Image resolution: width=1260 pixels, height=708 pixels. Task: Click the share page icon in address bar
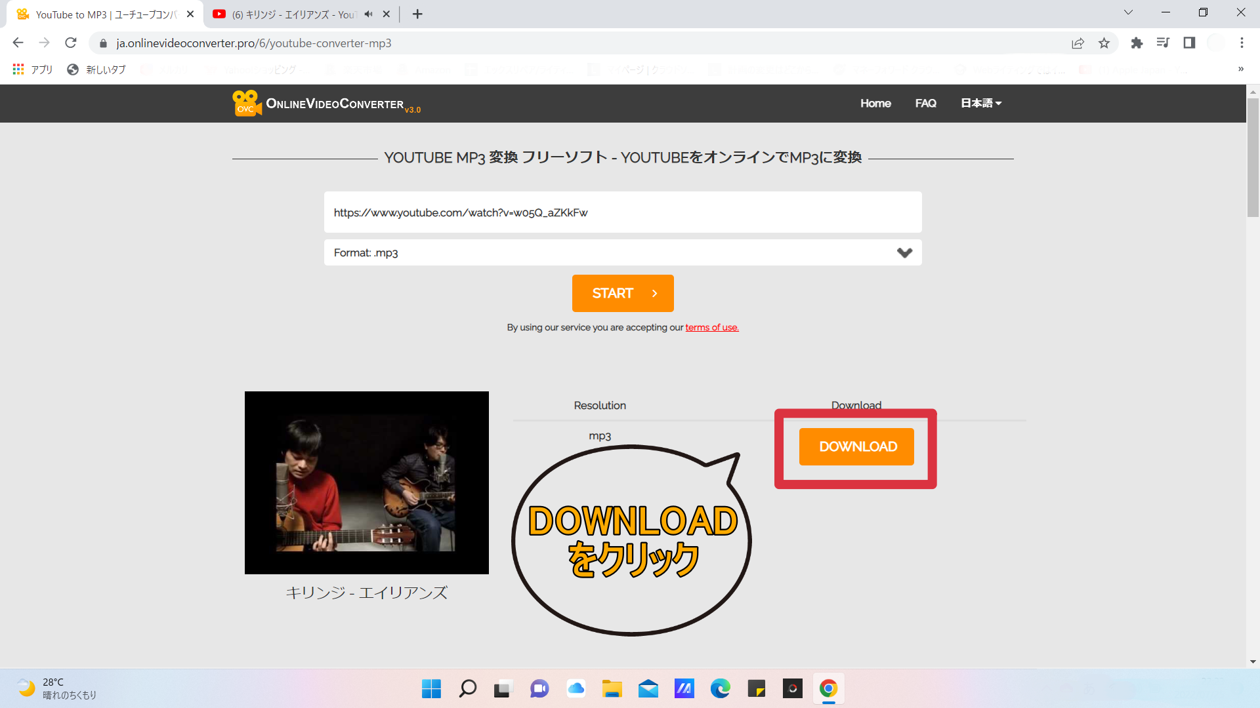click(1078, 43)
